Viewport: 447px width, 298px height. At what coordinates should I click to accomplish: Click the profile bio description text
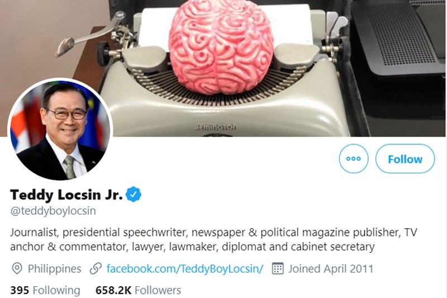(213, 239)
